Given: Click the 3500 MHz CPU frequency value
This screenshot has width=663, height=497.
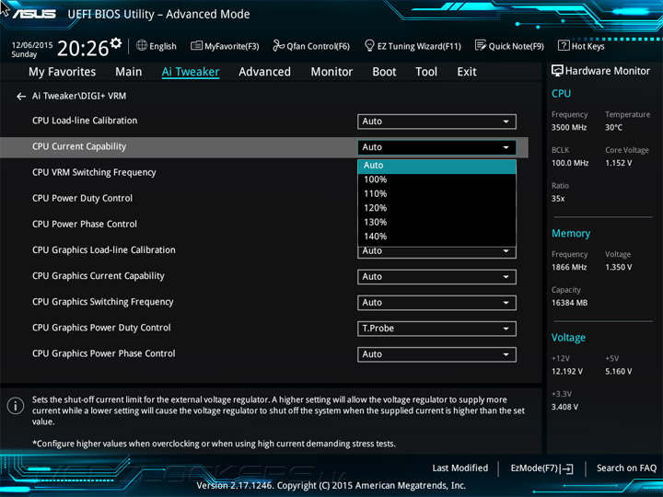Looking at the screenshot, I should tap(569, 128).
